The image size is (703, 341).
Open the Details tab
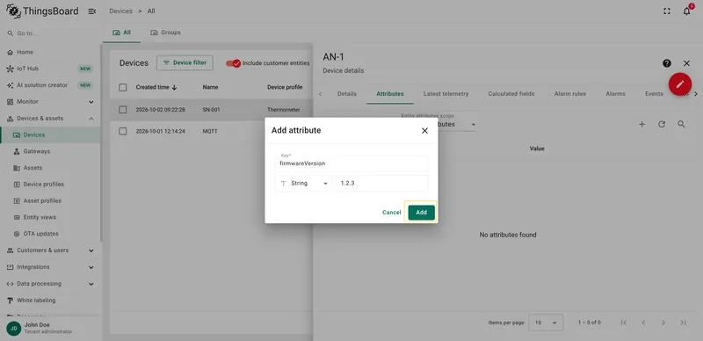[x=347, y=94]
